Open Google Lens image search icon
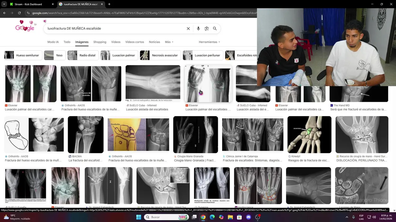Image resolution: width=396 pixels, height=222 pixels. [x=207, y=28]
